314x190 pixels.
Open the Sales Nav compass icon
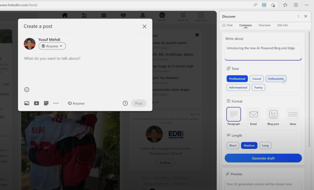pos(201,15)
